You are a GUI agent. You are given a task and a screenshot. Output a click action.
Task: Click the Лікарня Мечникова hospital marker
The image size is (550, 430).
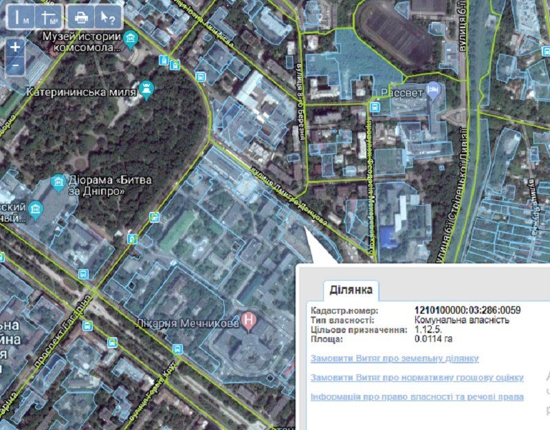point(251,321)
